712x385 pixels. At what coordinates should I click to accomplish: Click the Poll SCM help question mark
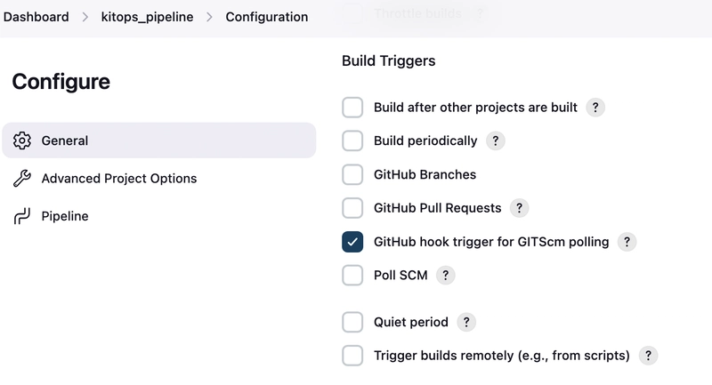coord(446,276)
